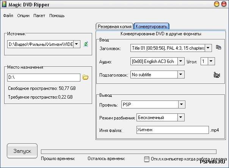This screenshot has height=168, width=229.
Task: Click the conversion progress bar
Action: pos(128,152)
